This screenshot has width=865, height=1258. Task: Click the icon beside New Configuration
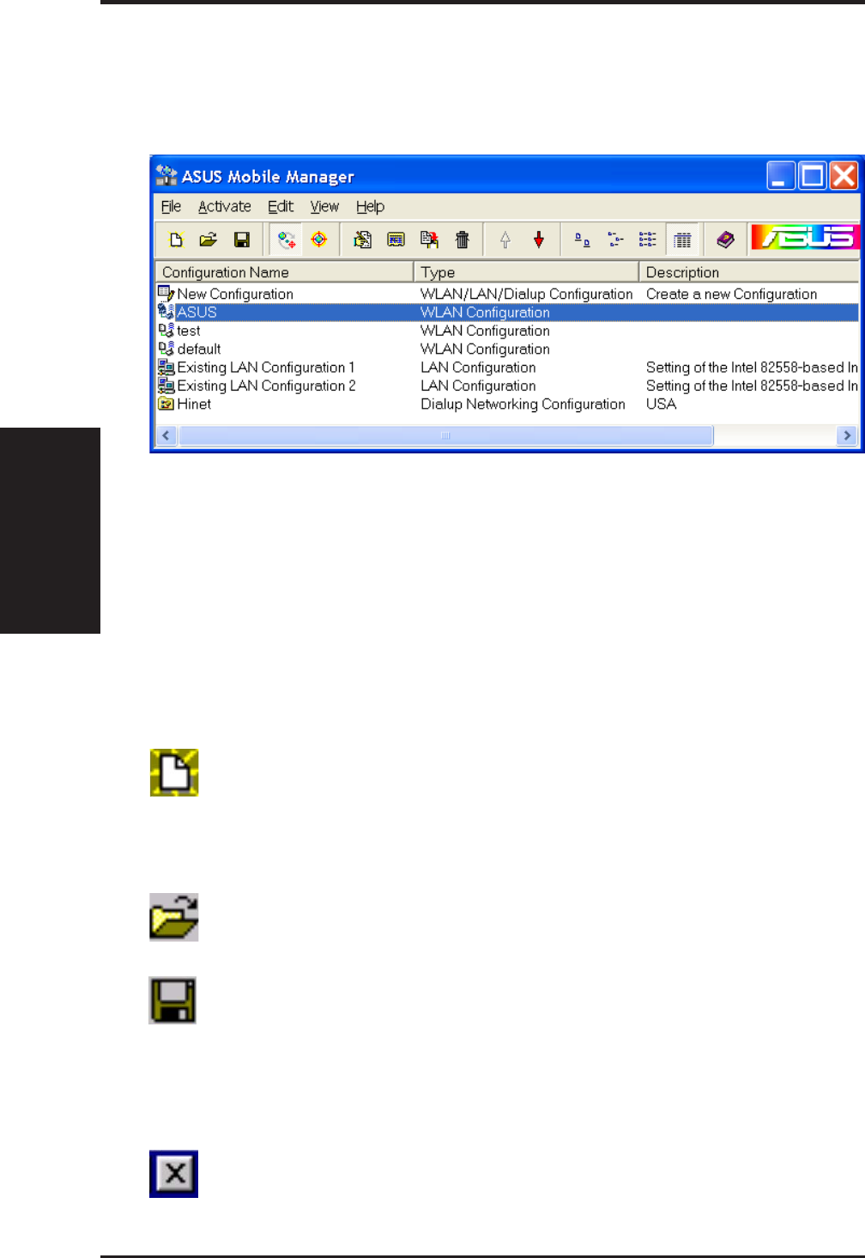(x=166, y=294)
